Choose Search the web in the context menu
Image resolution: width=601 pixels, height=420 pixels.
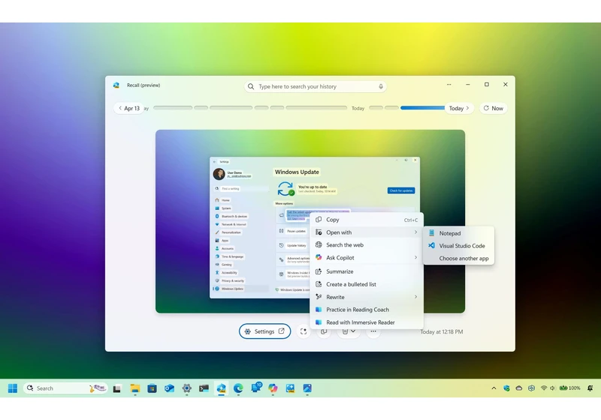point(367,244)
